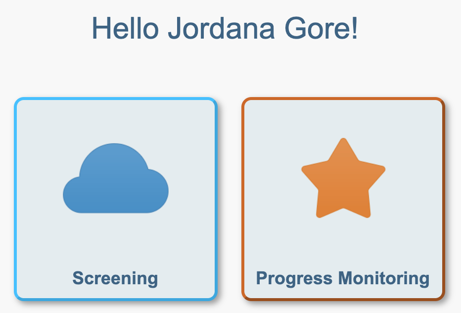The width and height of the screenshot is (461, 313).
Task: Choose the orange-bordered Progress Monitoring card
Action: point(343,199)
